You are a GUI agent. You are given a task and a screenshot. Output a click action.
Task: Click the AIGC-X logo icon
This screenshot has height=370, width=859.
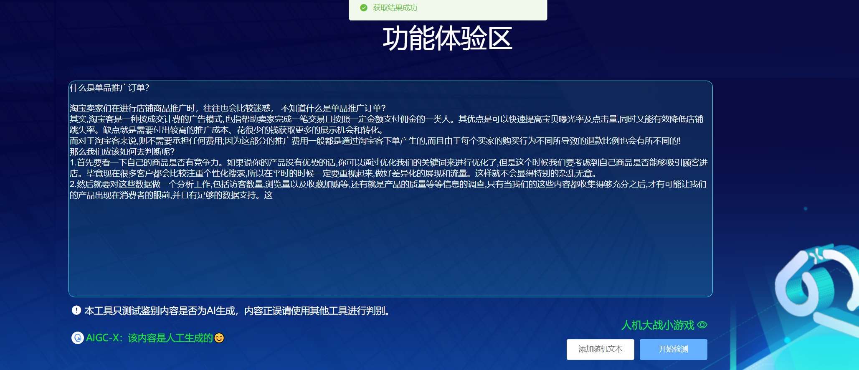pos(78,337)
